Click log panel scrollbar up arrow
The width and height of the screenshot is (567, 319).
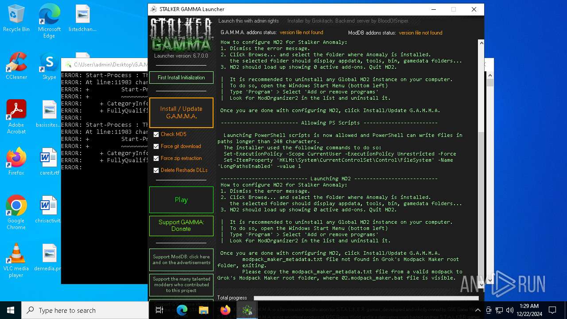481,43
